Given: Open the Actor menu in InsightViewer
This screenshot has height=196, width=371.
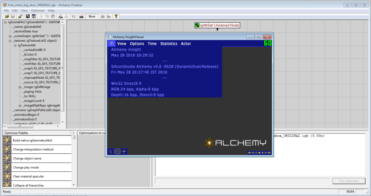Looking at the screenshot, I should tap(185, 44).
